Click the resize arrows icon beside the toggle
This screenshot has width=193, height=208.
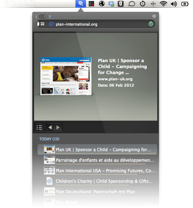36,16
